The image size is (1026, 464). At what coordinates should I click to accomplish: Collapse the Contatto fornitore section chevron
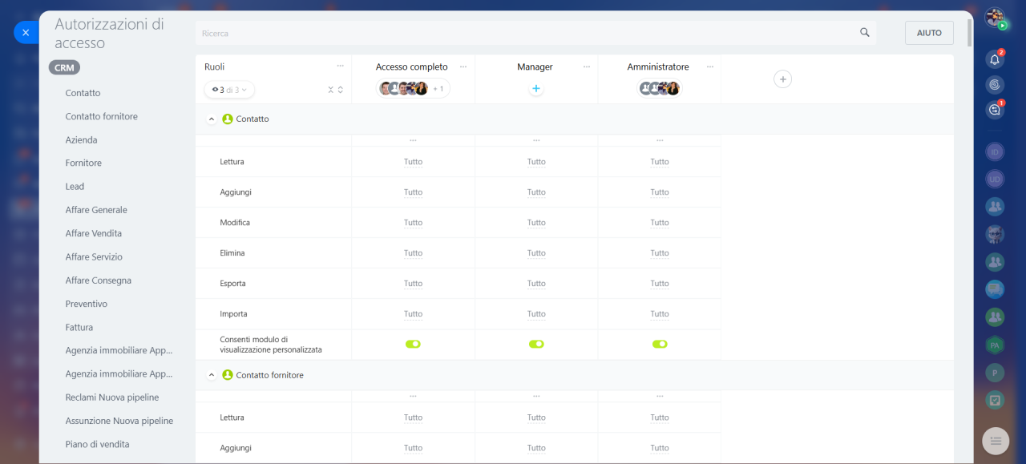coord(212,375)
